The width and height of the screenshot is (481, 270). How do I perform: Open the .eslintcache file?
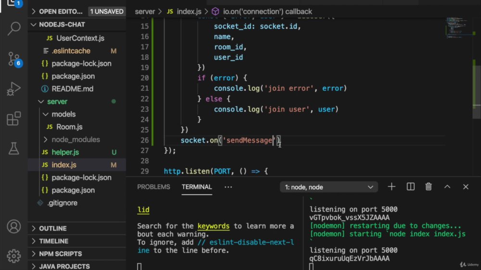pos(71,51)
